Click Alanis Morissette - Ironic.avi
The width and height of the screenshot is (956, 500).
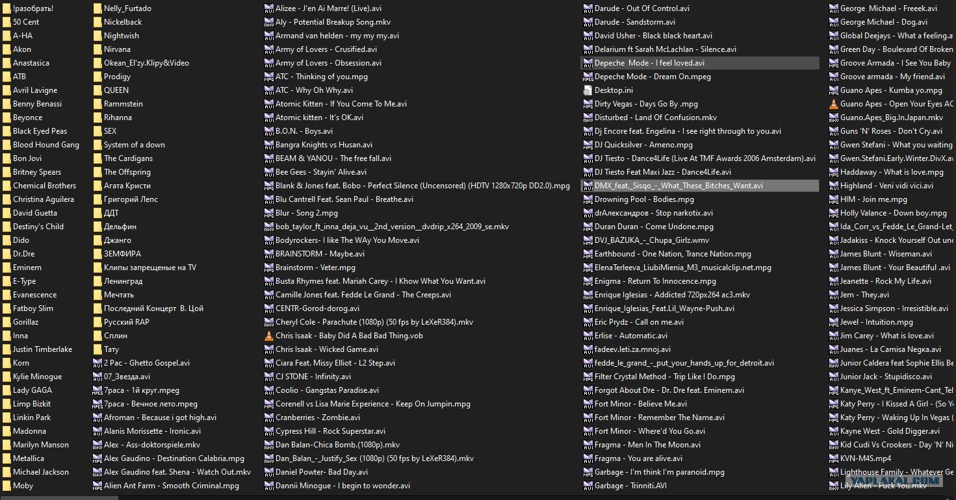(x=152, y=431)
